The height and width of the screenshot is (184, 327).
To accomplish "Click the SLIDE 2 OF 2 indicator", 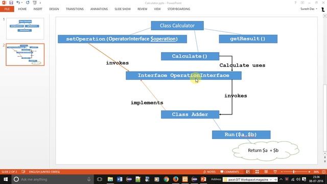I will pyautogui.click(x=9, y=172).
